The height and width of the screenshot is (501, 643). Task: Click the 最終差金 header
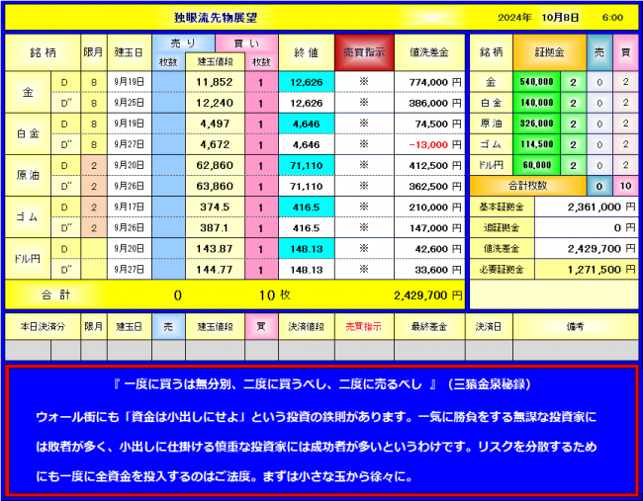(429, 326)
